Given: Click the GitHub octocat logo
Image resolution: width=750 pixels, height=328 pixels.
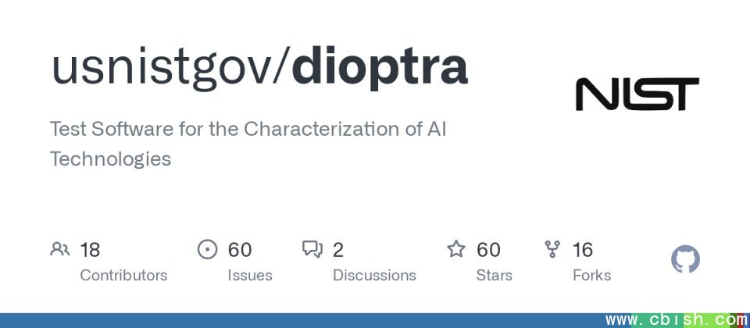Looking at the screenshot, I should pyautogui.click(x=685, y=260).
